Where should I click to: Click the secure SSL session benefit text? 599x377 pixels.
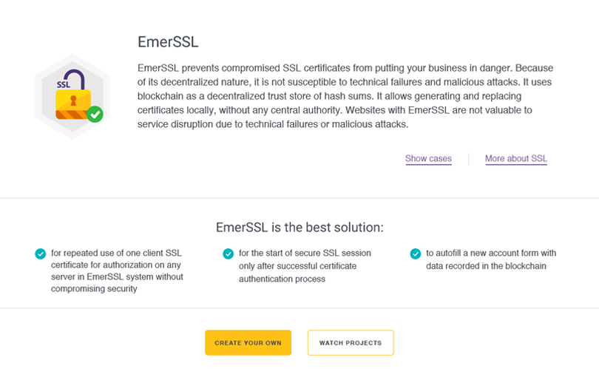(x=305, y=266)
